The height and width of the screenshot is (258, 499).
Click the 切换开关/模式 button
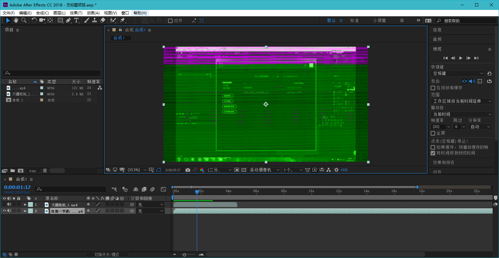[x=107, y=254]
